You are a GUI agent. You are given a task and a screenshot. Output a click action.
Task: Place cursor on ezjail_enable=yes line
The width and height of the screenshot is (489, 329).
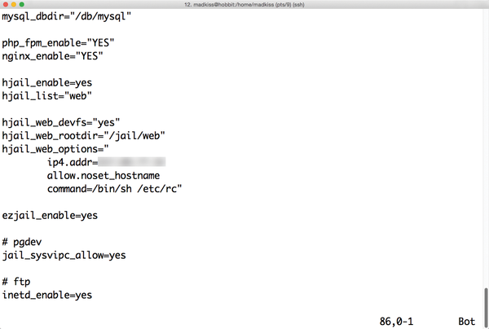click(x=50, y=216)
